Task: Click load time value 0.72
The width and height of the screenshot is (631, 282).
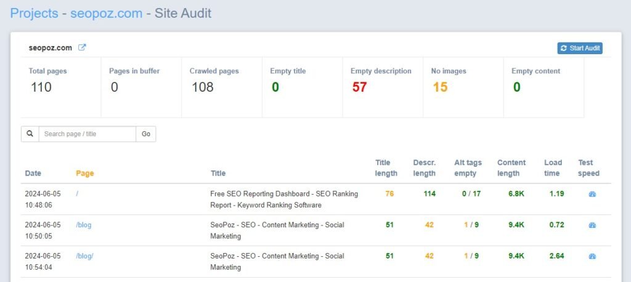Action: 556,225
